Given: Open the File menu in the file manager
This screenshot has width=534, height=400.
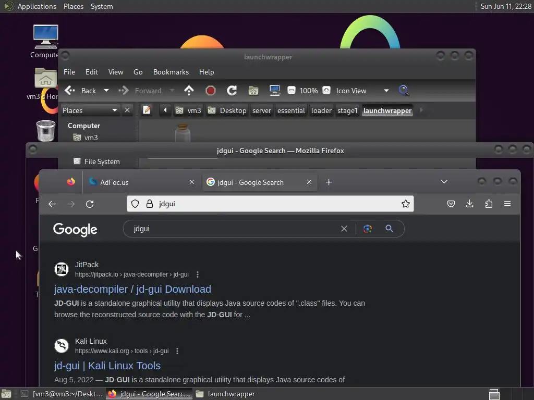Looking at the screenshot, I should pos(69,72).
